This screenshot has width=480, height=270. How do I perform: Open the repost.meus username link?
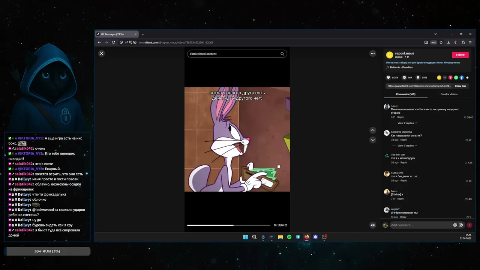pyautogui.click(x=405, y=53)
